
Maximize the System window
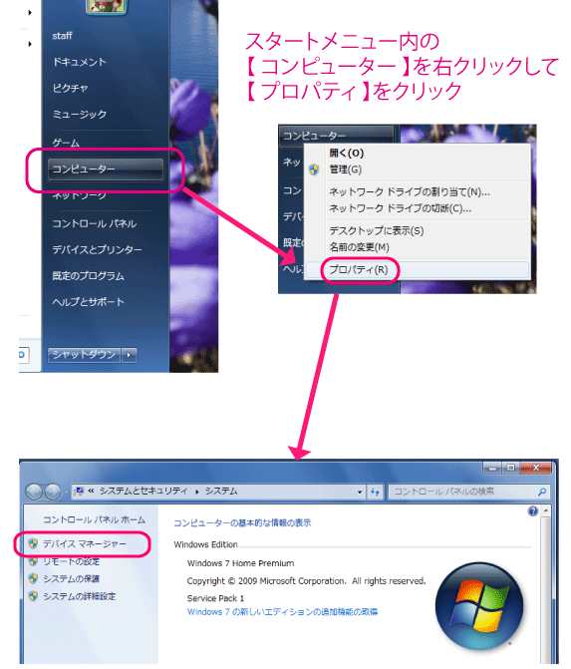click(511, 468)
